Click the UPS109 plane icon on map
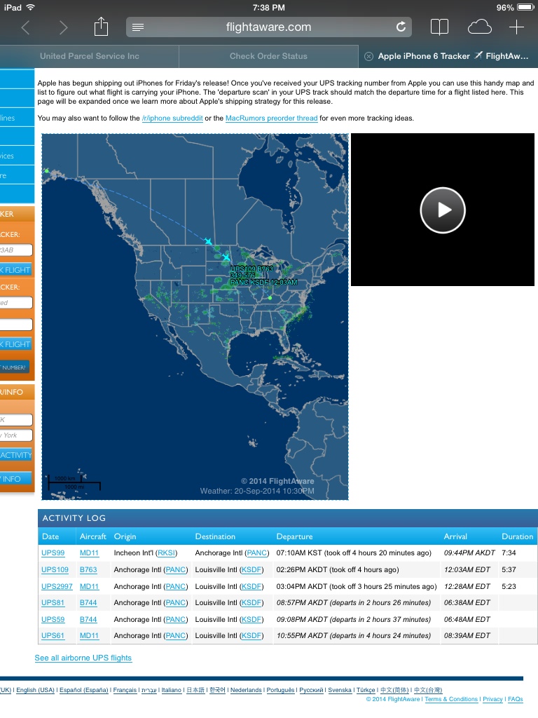 (x=226, y=257)
